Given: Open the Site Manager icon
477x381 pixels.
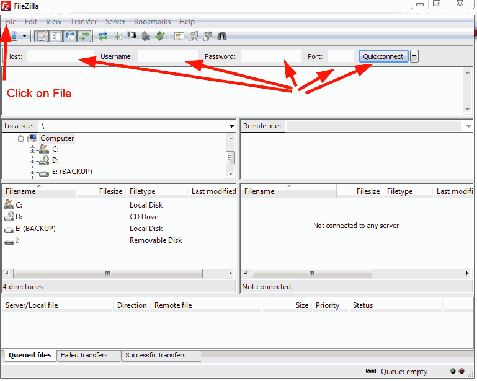Looking at the screenshot, I should [x=14, y=36].
